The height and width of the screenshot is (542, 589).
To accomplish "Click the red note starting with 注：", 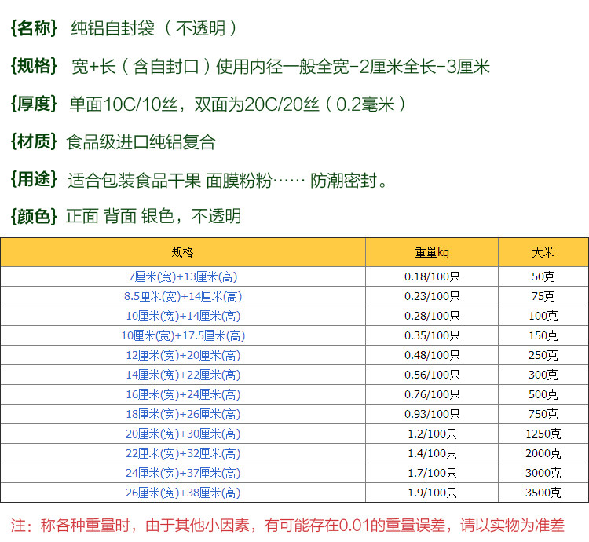I will [287, 525].
